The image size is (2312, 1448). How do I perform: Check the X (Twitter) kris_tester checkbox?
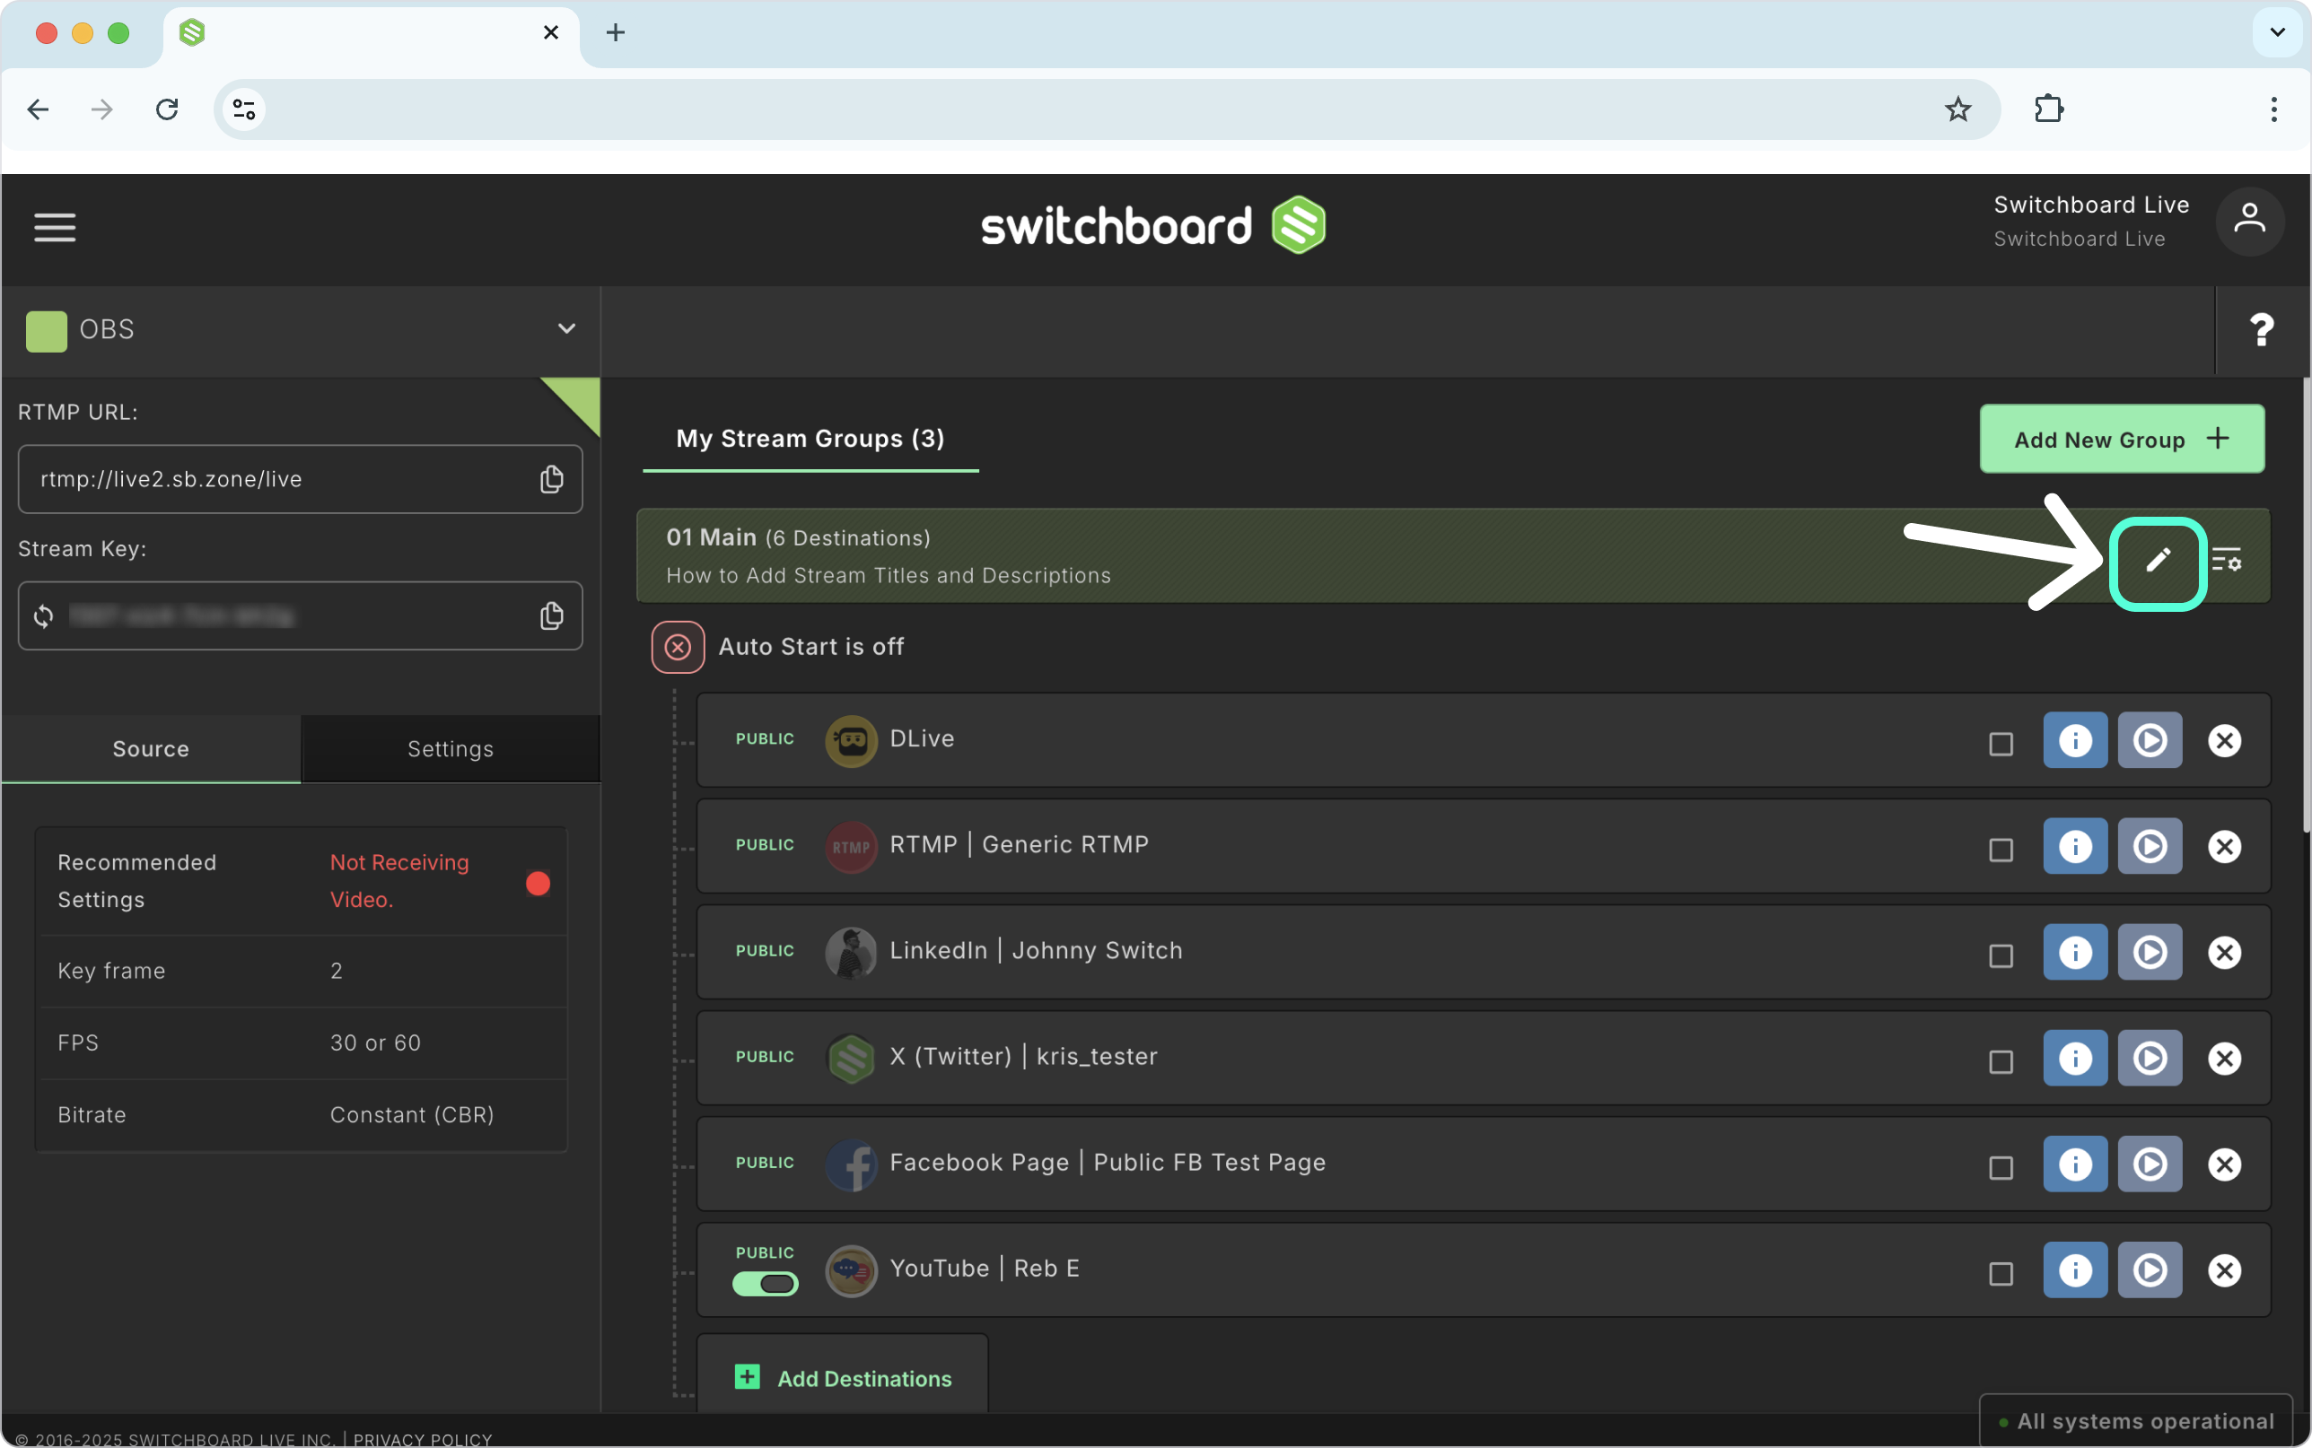point(2001,1062)
